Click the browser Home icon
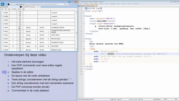 click(x=71, y=4)
